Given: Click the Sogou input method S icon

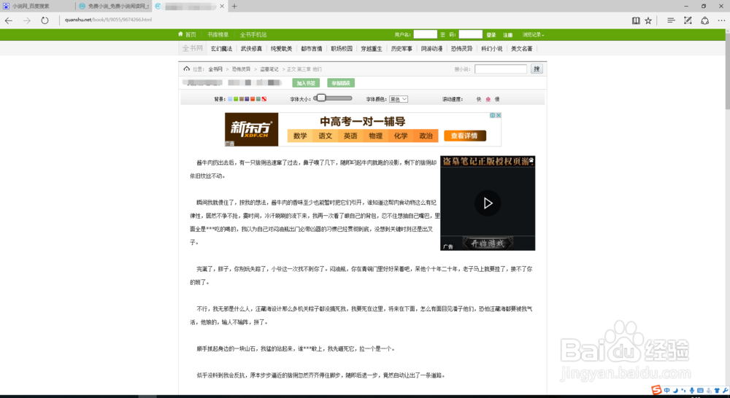Looking at the screenshot, I should (x=656, y=390).
